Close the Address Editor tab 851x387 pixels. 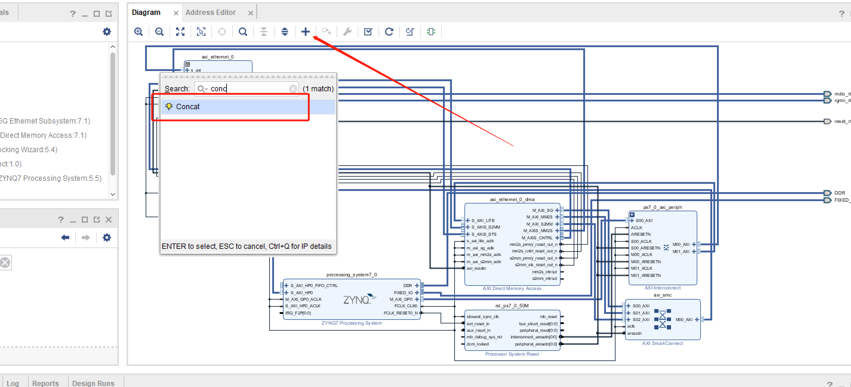(x=250, y=13)
